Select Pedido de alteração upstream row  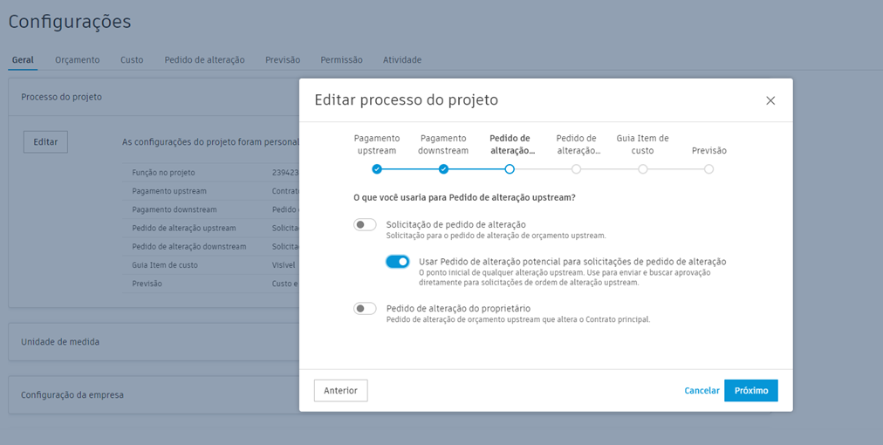point(210,228)
